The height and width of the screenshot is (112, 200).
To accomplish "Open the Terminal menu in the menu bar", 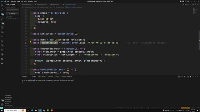I will [x=30, y=1].
